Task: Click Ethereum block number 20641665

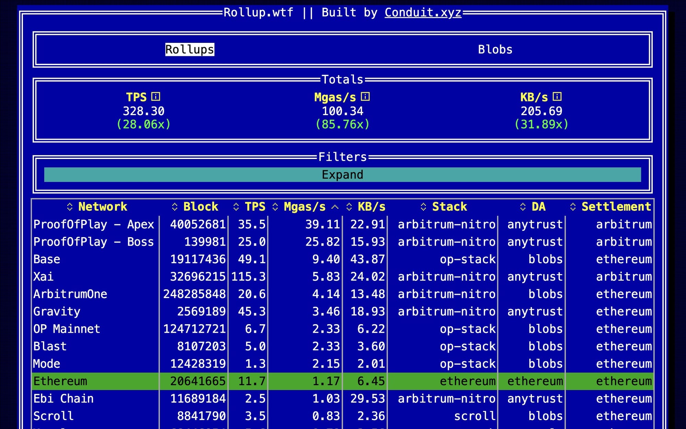Action: point(198,381)
